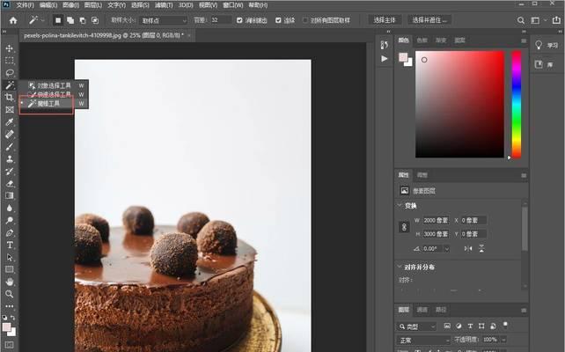Click the rainbow hue slider
This screenshot has width=565, height=352.
pyautogui.click(x=517, y=104)
